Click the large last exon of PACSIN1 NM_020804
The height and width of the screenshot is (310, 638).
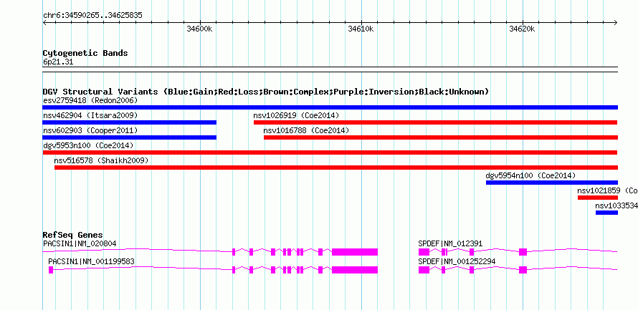pyautogui.click(x=355, y=252)
